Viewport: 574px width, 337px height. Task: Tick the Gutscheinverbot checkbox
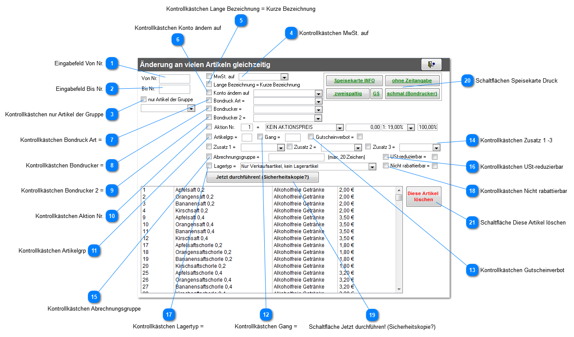click(x=311, y=137)
